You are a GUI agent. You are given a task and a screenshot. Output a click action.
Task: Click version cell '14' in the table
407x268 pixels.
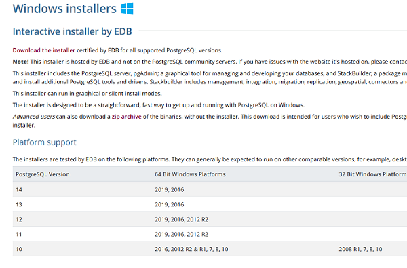click(19, 189)
